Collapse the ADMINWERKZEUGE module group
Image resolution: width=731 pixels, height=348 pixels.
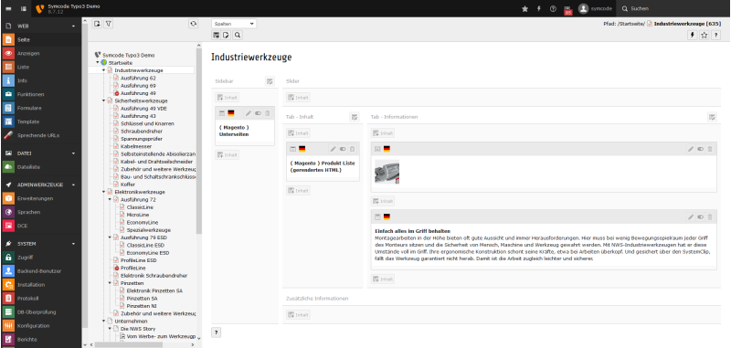click(x=40, y=185)
